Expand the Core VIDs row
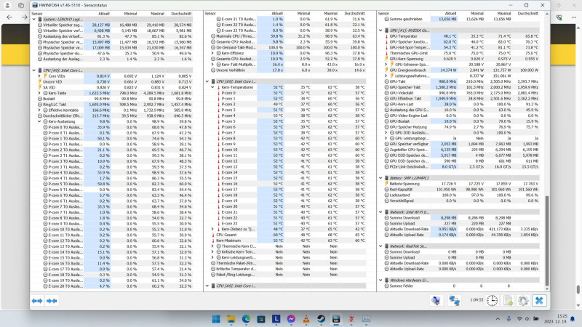Screen dimensions: 582x327 pyautogui.click(x=39, y=76)
